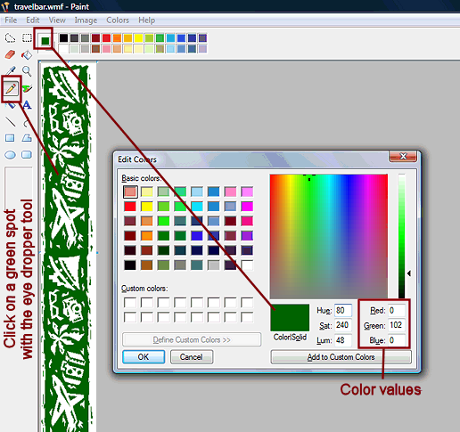Viewport: 460px width, 432px height.
Task: Click Add to Custom Colors button
Action: [x=341, y=357]
